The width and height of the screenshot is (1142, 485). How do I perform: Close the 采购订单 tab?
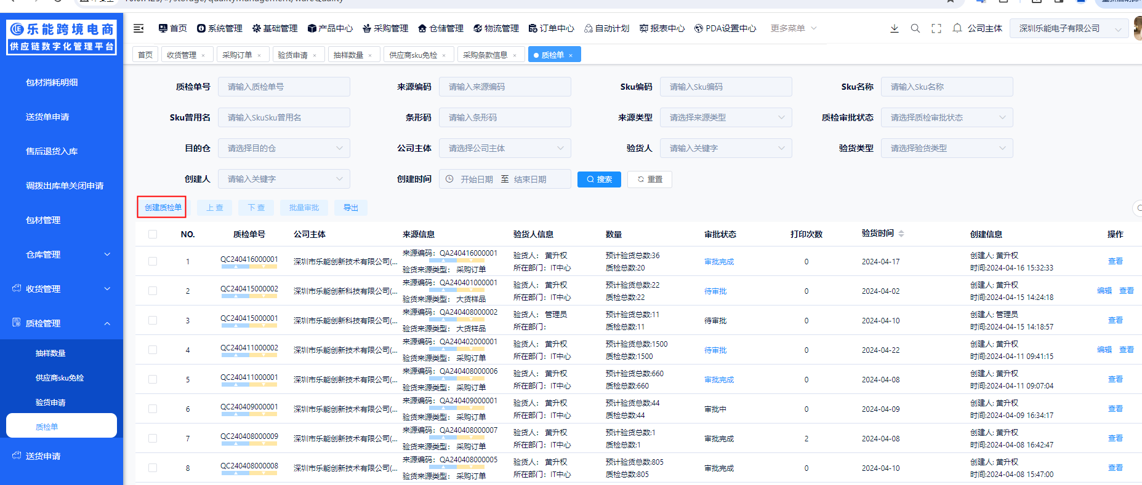click(259, 55)
